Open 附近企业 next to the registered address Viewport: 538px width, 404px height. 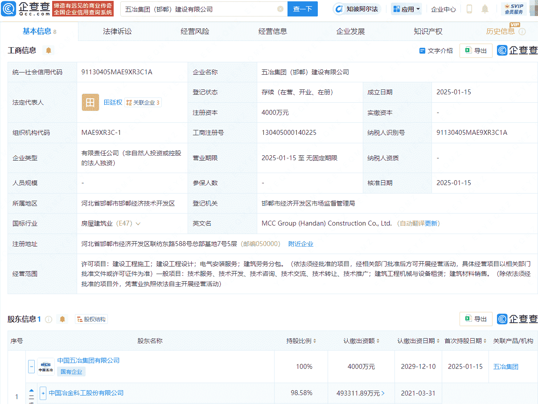point(300,243)
